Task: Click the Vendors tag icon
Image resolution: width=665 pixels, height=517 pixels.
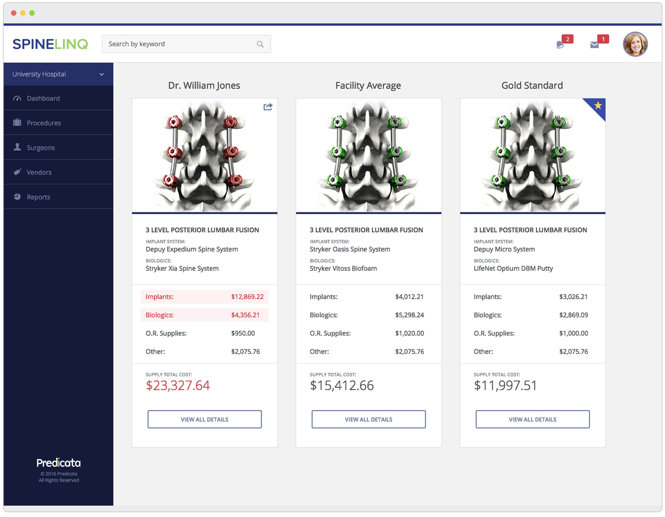Action: [x=17, y=172]
